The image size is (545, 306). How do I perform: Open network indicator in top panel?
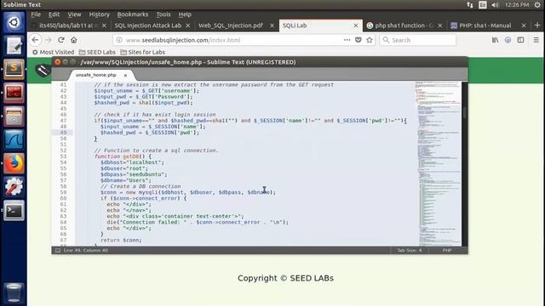[x=470, y=5]
